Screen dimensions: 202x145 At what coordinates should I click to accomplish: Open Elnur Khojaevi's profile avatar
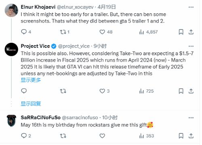tap(11, 10)
